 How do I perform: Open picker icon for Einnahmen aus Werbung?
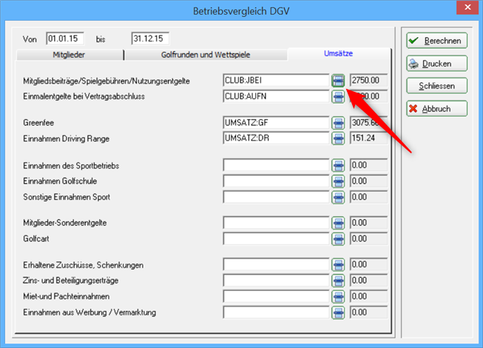click(x=338, y=312)
